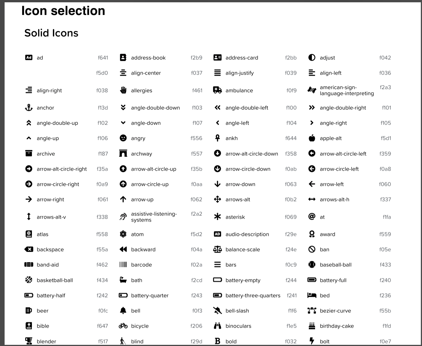Select the balance-scale icon
Image resolution: width=422 pixels, height=346 pixels.
[x=217, y=249]
